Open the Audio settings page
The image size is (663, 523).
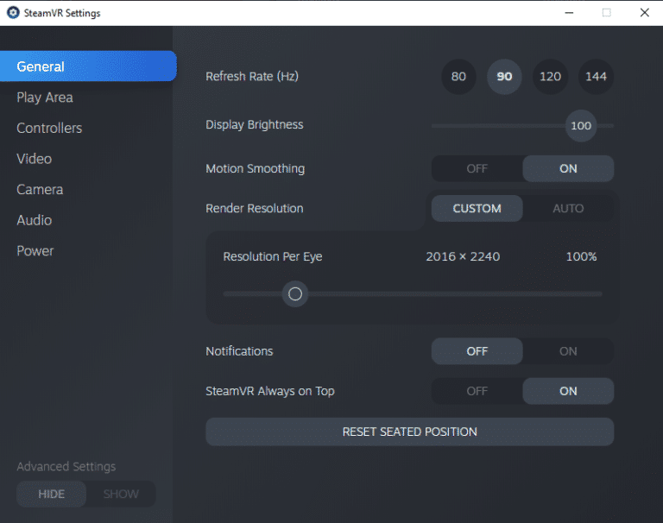point(35,220)
